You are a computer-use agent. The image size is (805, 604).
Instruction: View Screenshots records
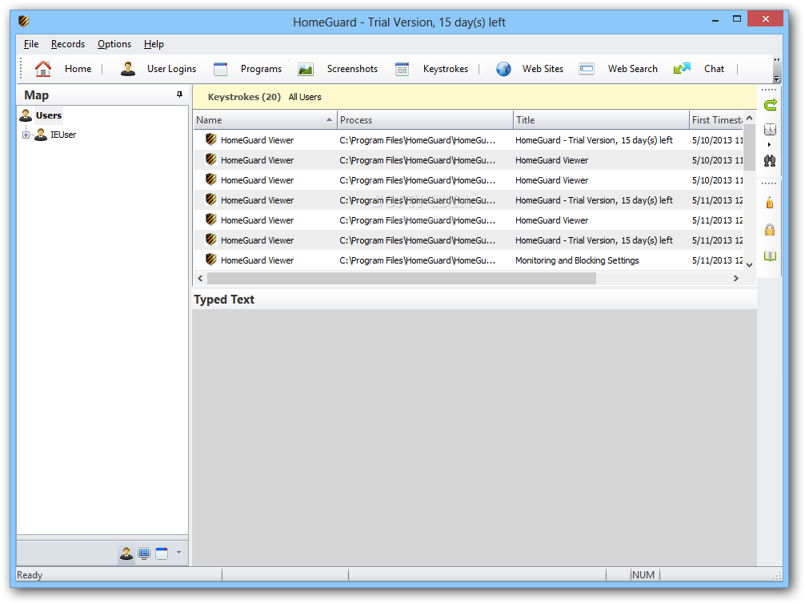352,69
